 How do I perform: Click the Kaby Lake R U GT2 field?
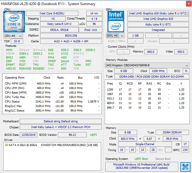(x=158, y=24)
